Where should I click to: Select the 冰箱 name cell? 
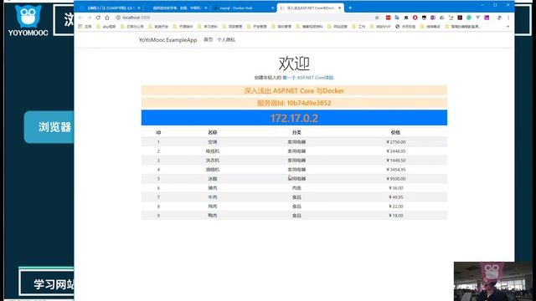pyautogui.click(x=212, y=179)
